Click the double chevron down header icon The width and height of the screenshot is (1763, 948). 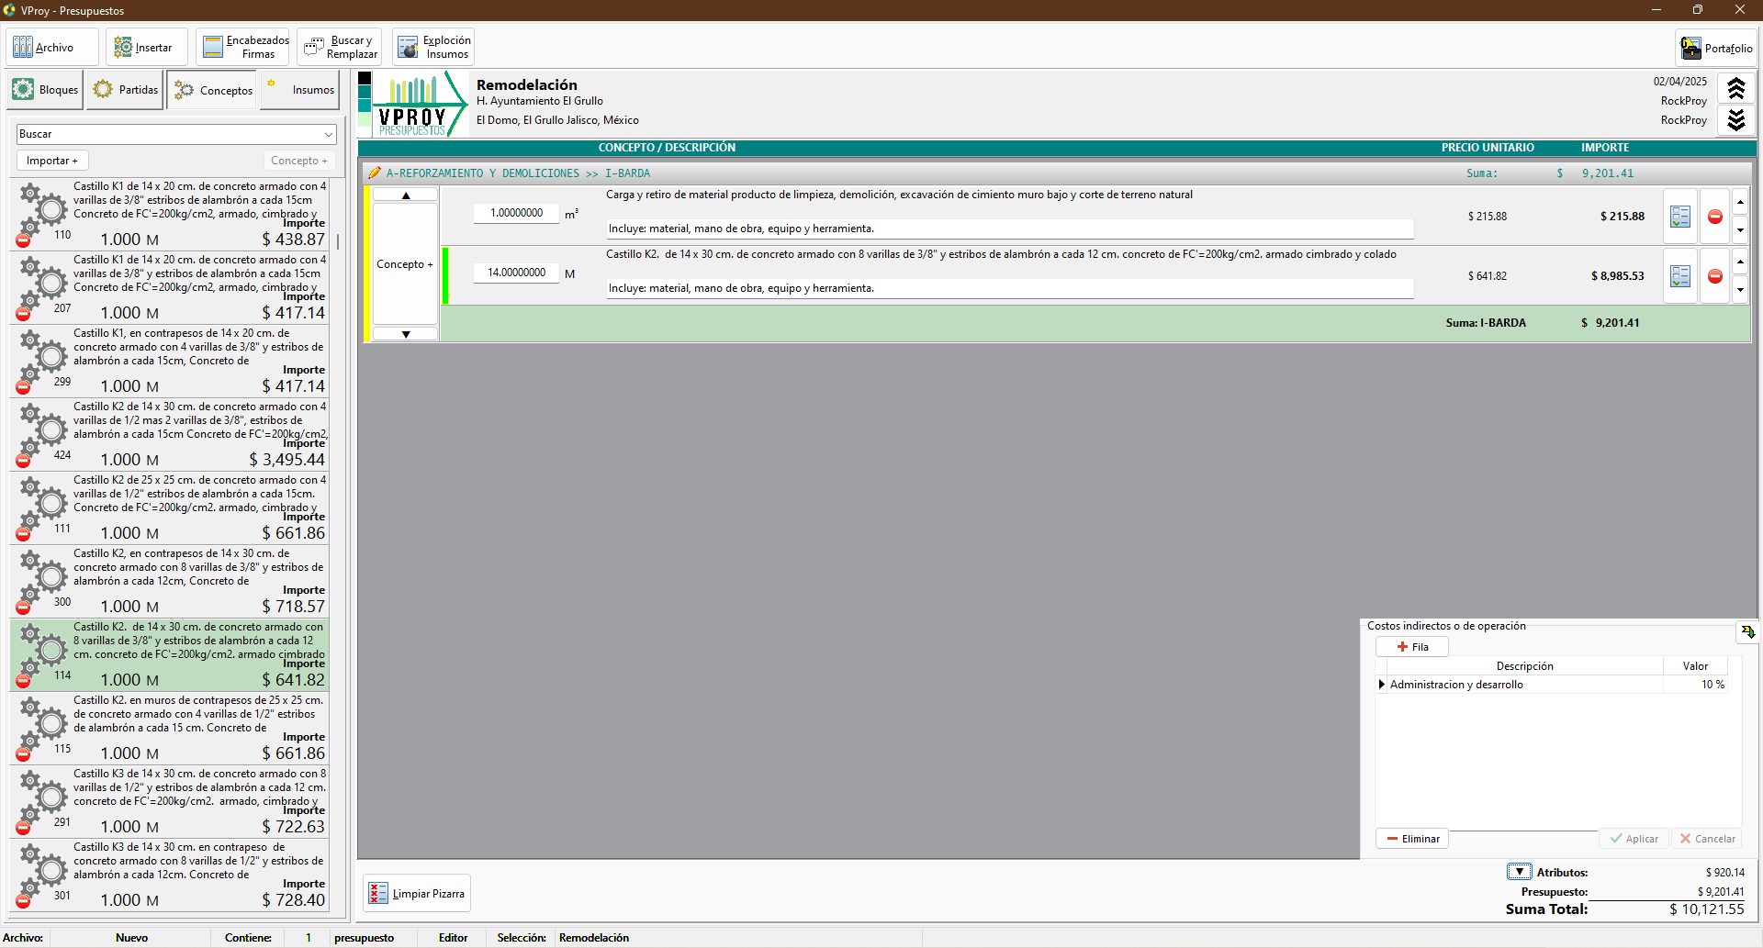click(1735, 120)
